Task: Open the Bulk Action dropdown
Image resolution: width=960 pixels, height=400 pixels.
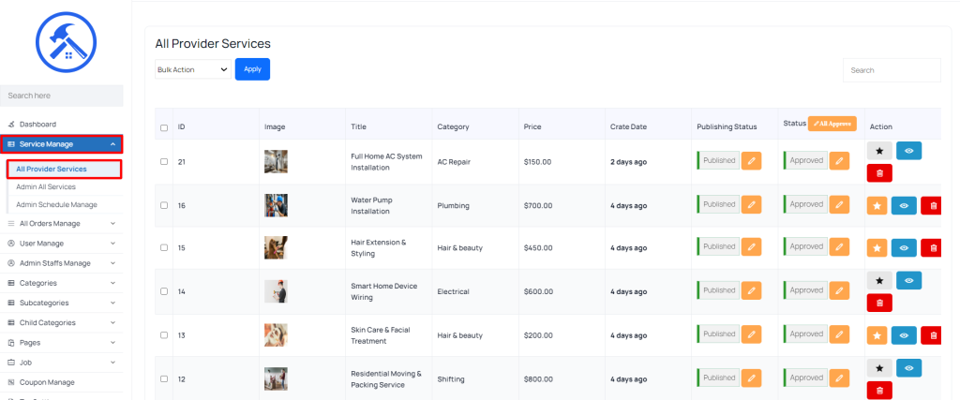Action: (193, 69)
